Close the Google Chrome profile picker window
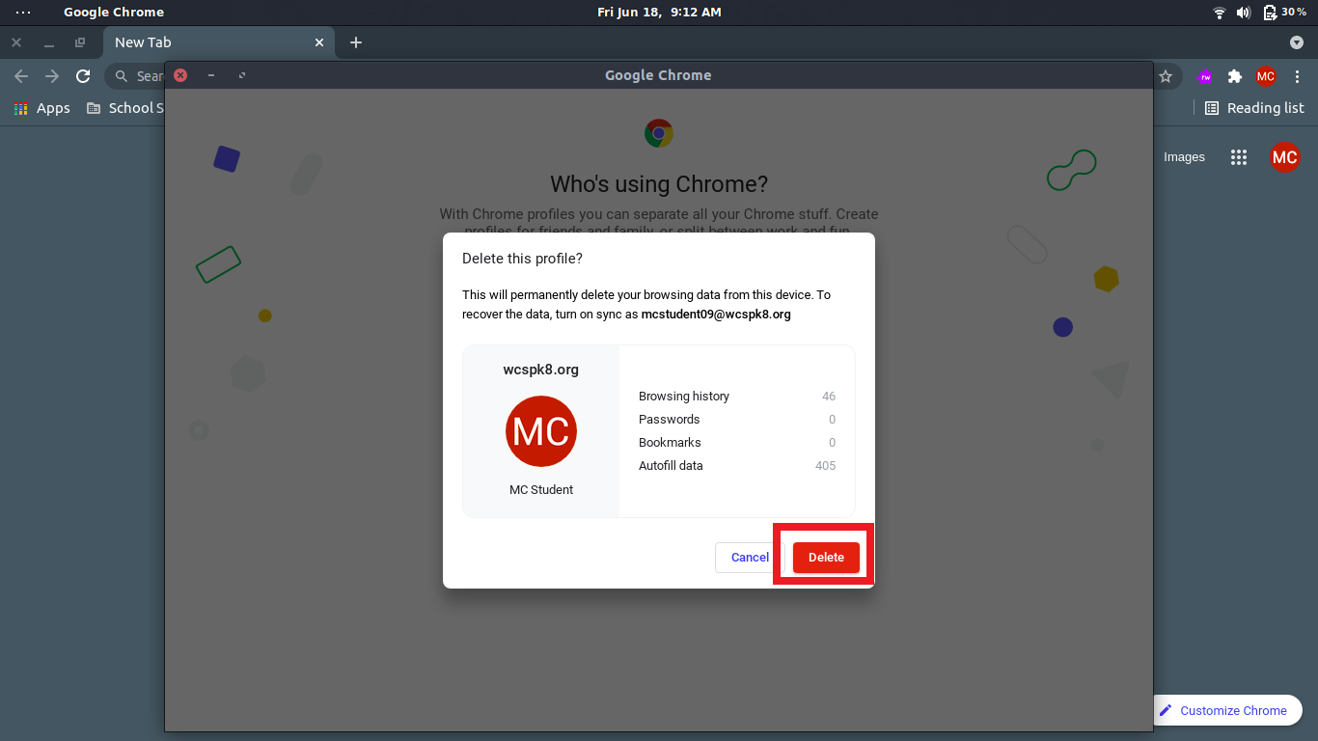This screenshot has width=1318, height=741. pos(180,75)
